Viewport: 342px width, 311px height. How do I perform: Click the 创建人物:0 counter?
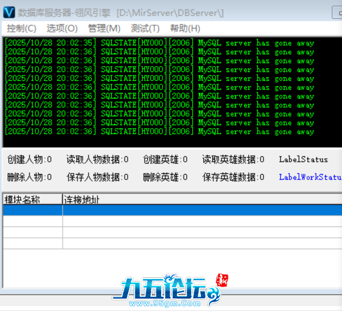pos(30,159)
